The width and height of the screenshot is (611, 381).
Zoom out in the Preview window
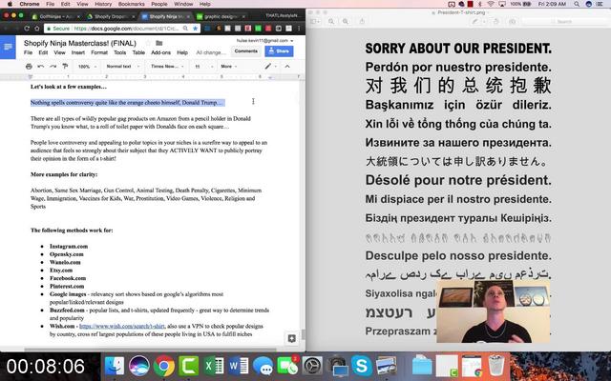point(331,21)
